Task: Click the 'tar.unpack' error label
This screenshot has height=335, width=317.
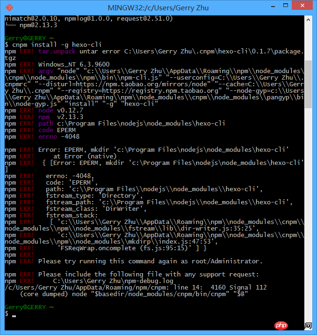Action: click(57, 52)
